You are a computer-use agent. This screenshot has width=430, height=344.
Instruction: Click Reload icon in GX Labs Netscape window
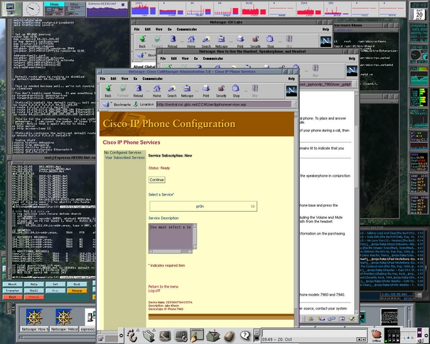point(172,42)
